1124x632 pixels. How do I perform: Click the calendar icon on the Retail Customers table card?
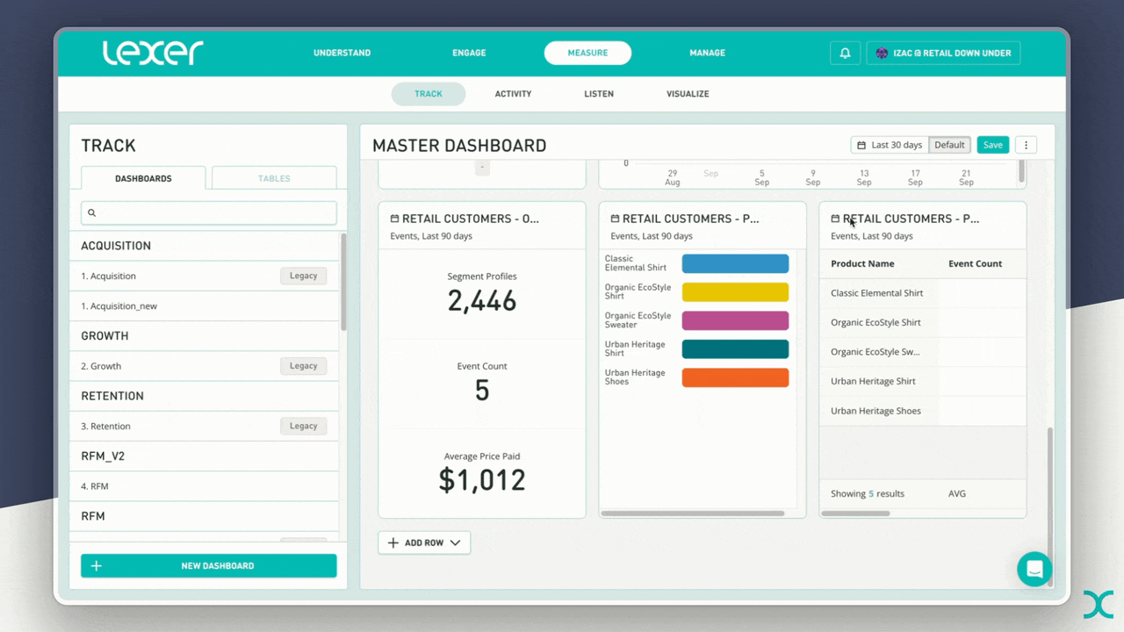pyautogui.click(x=835, y=219)
